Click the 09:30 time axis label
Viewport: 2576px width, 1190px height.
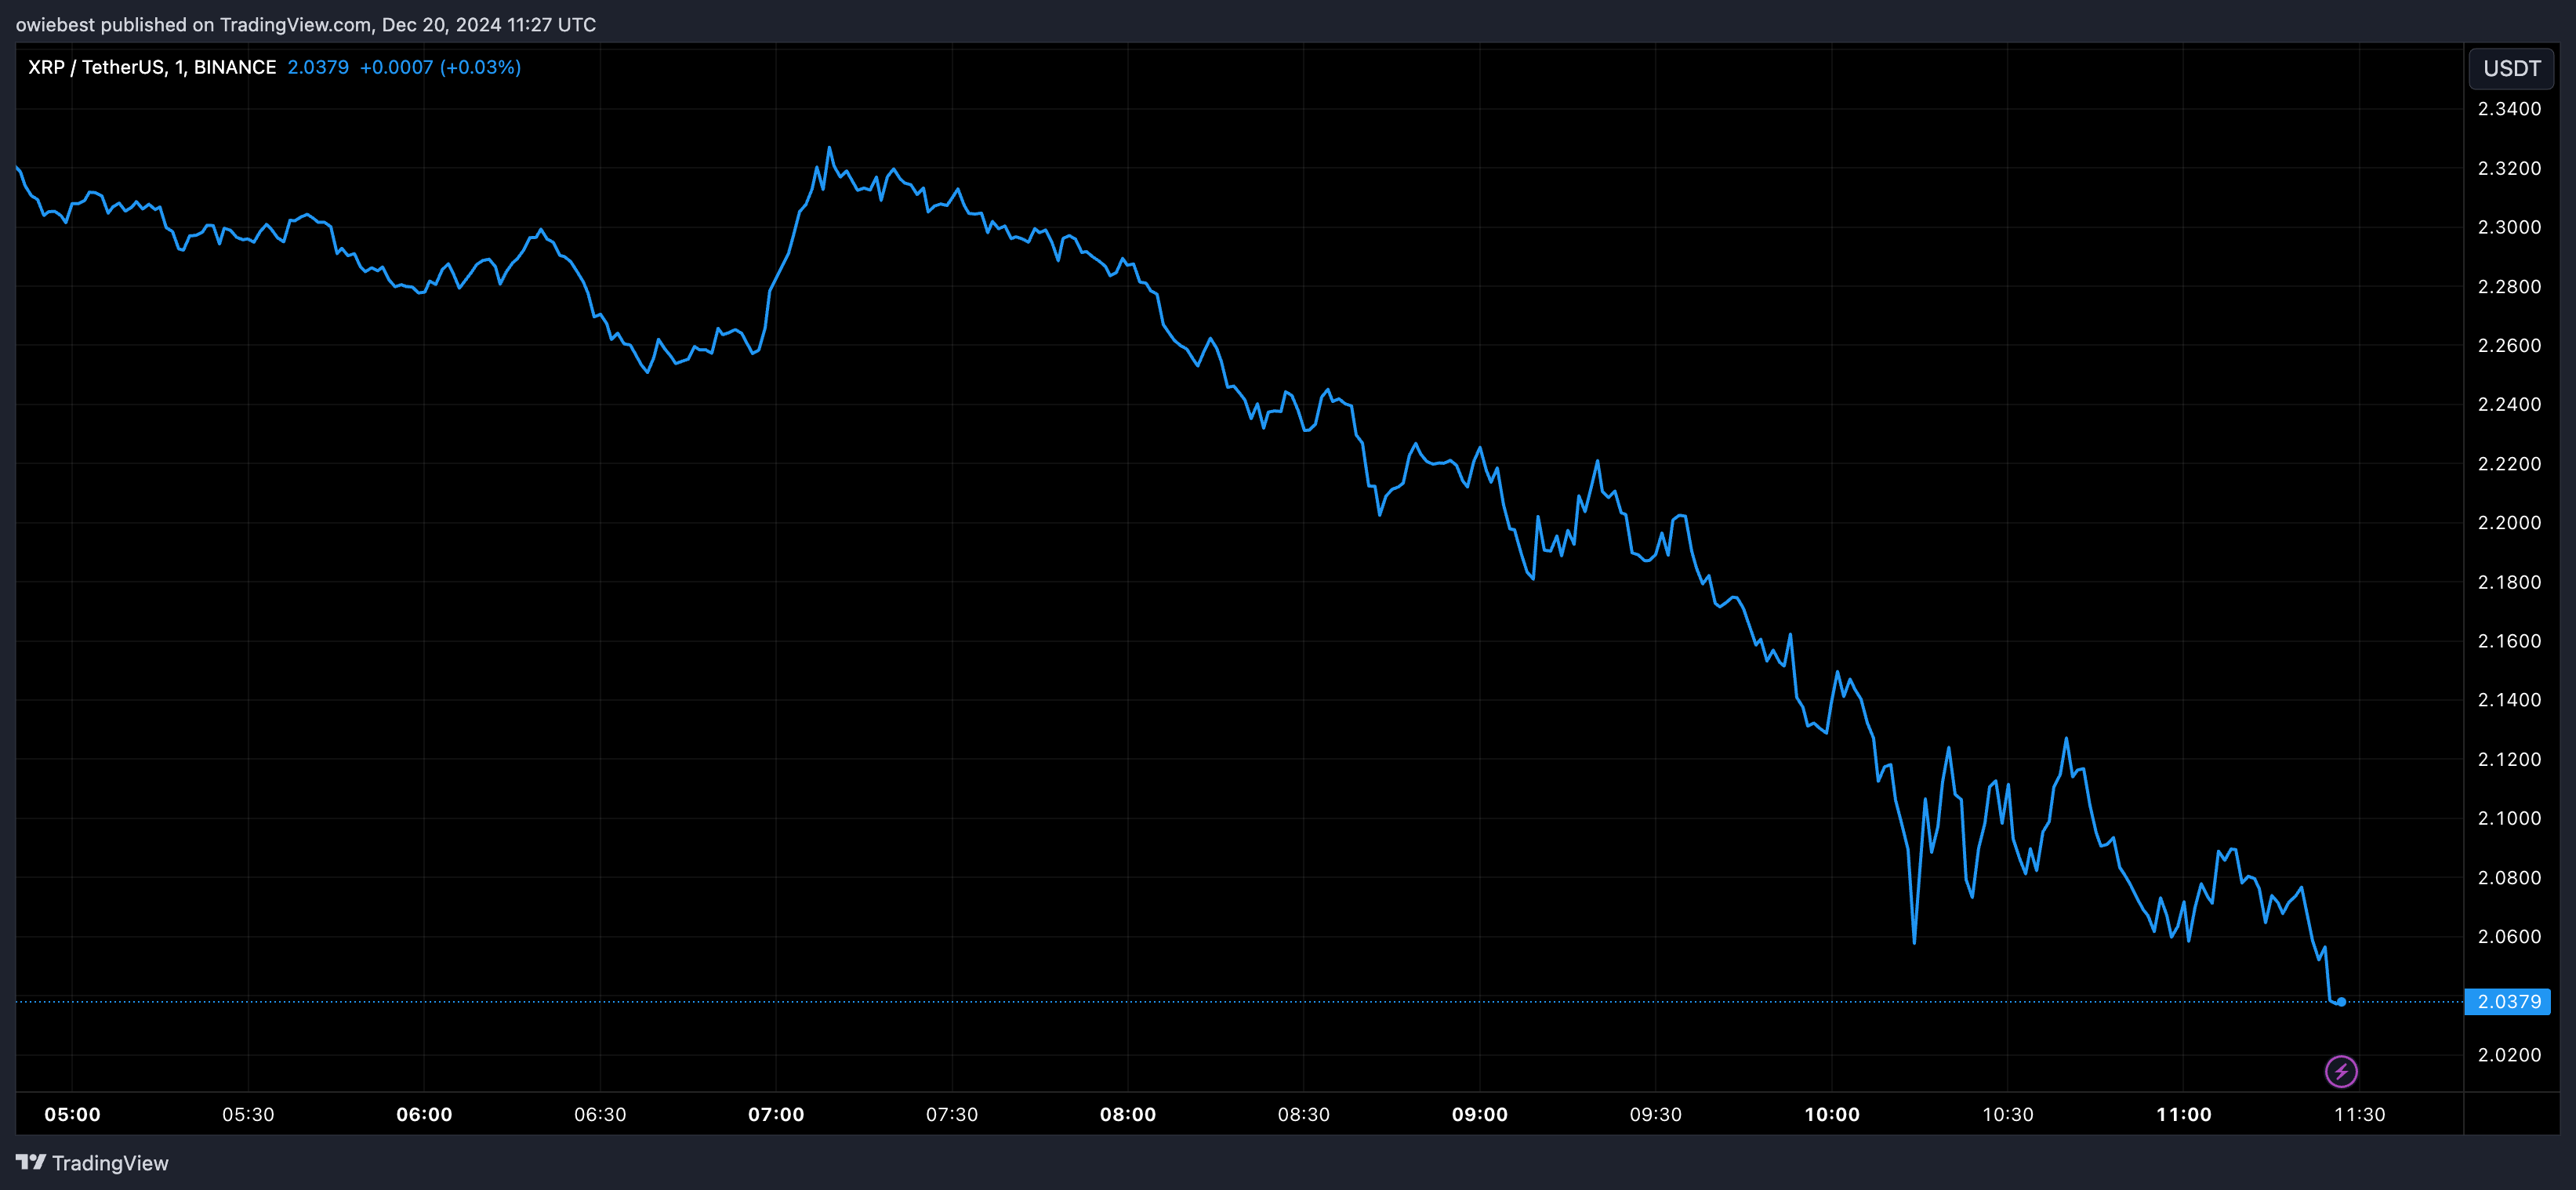(x=1656, y=1114)
